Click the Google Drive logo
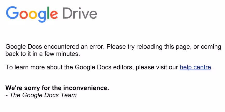The height and width of the screenshot is (112, 225). (x=51, y=14)
